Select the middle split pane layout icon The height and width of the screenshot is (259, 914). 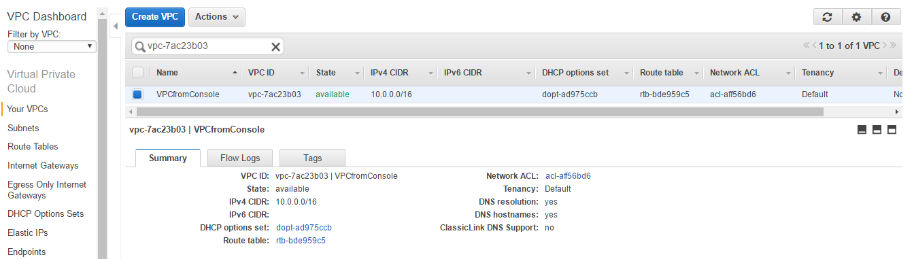pyautogui.click(x=876, y=130)
